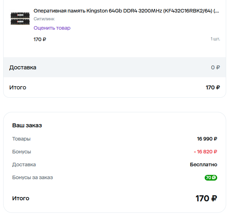The height and width of the screenshot is (216, 229).
Task: Click the red -16 820 ₽ bonus discount
Action: [205, 152]
